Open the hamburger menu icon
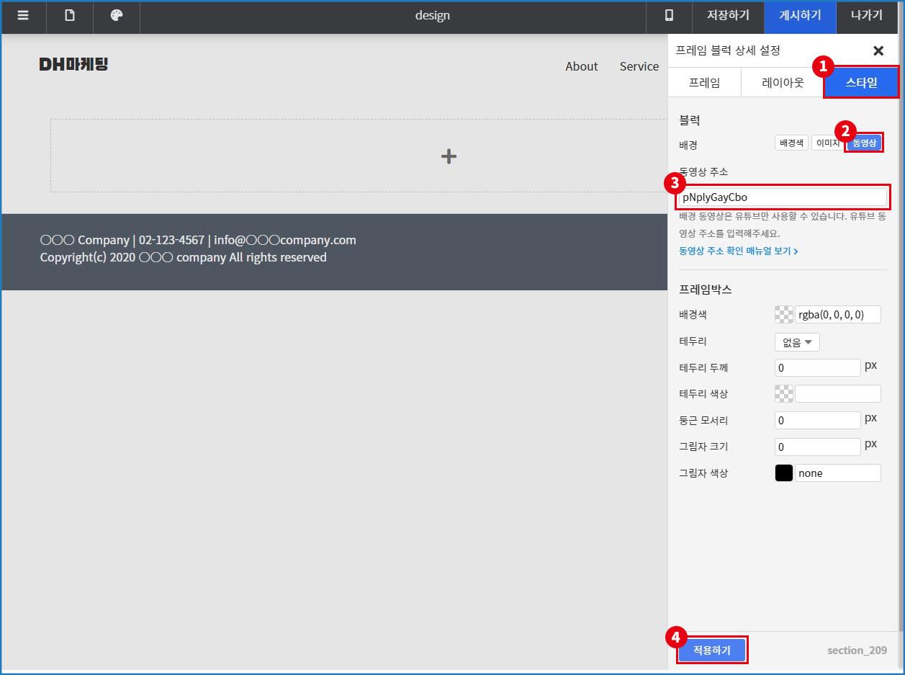 [x=23, y=16]
